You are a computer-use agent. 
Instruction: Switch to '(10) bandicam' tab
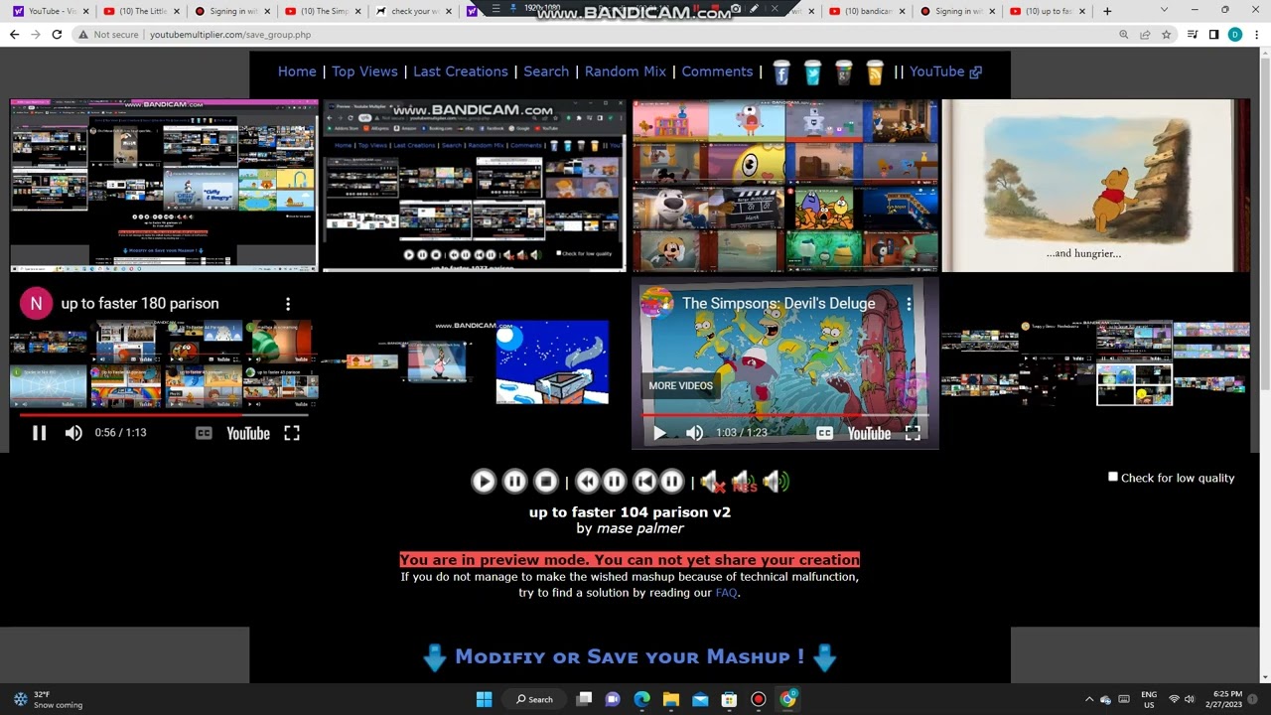pyautogui.click(x=867, y=11)
